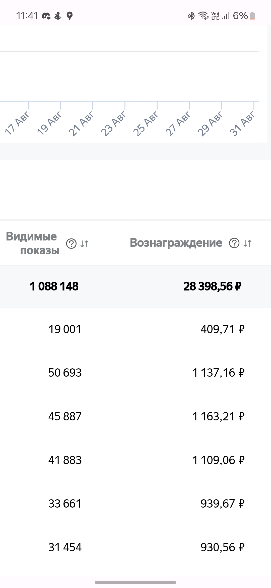The image size is (271, 588).
Task: Select the totals cell 28 398,56 ₽
Action: pyautogui.click(x=212, y=286)
